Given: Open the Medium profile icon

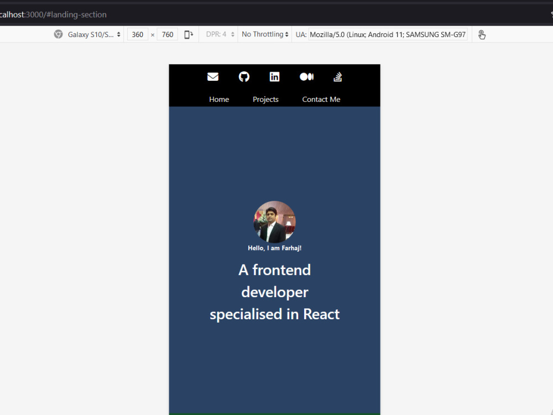Looking at the screenshot, I should 306,76.
